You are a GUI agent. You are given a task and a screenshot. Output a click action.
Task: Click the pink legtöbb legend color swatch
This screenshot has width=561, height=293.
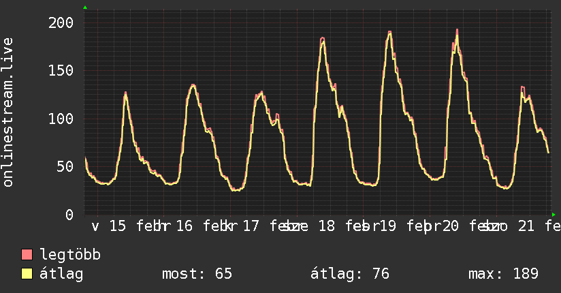(27, 255)
